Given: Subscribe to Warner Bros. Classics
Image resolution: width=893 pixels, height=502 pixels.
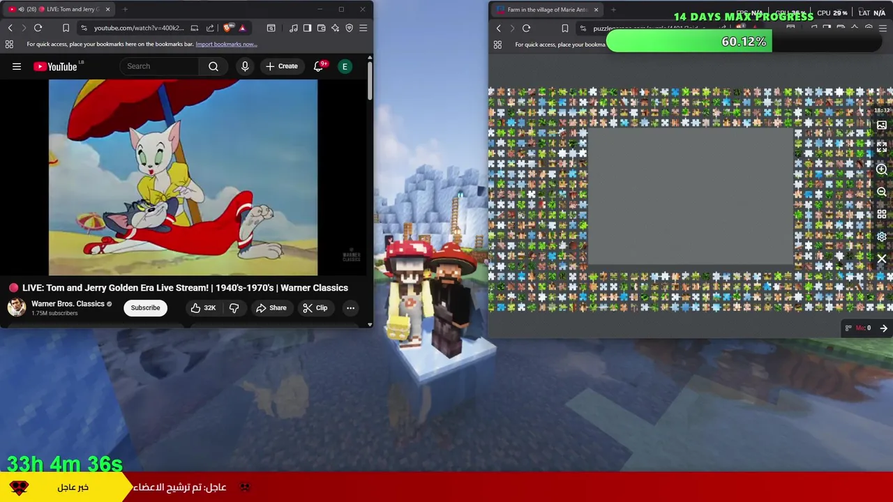Looking at the screenshot, I should 145,307.
